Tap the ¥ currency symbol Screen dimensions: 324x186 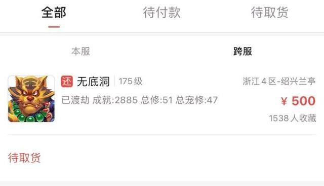[x=284, y=101]
